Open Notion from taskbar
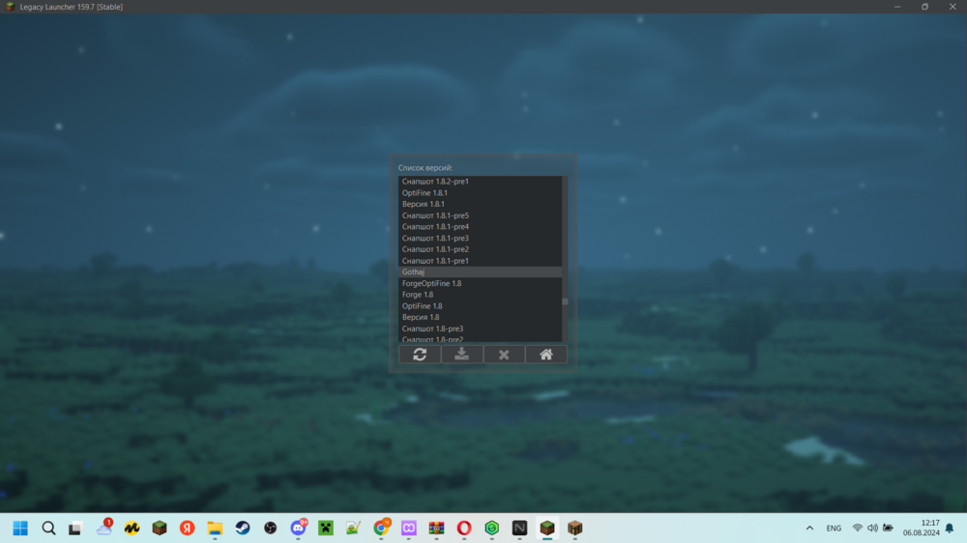The height and width of the screenshot is (543, 967). coord(520,529)
